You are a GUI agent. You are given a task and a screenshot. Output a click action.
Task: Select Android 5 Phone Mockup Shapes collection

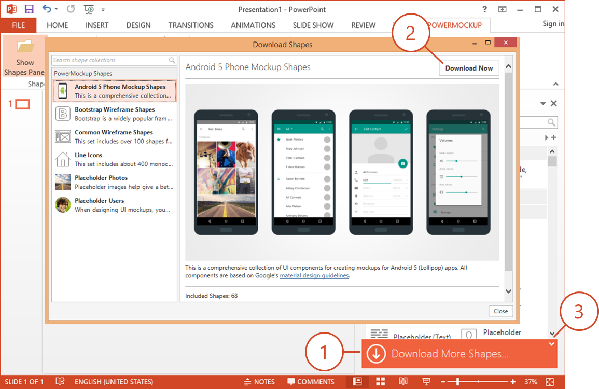click(x=114, y=91)
